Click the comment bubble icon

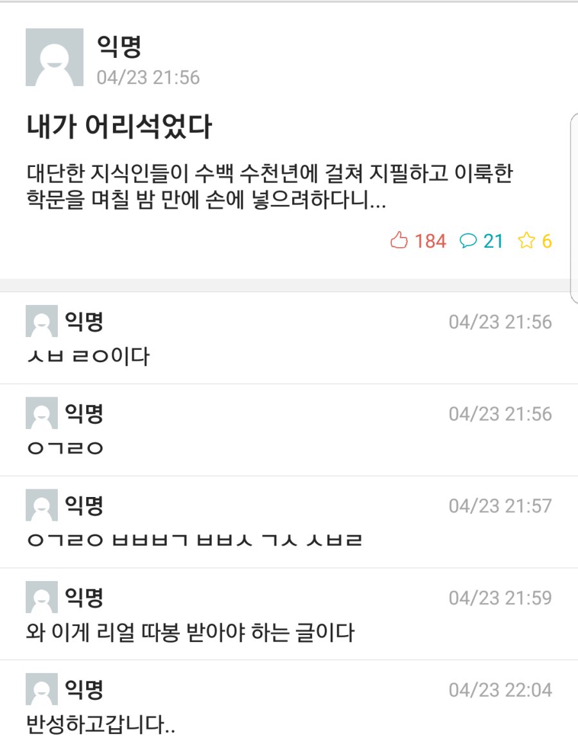[x=469, y=241]
